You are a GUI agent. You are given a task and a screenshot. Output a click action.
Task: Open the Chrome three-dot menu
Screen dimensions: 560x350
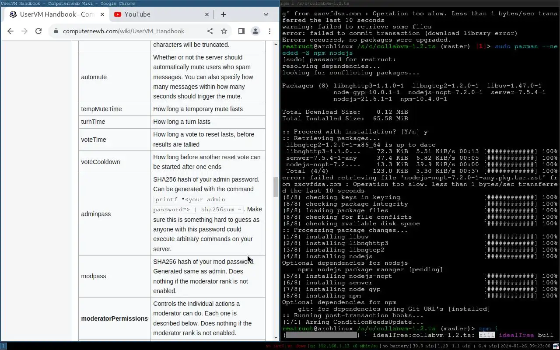pos(269,31)
